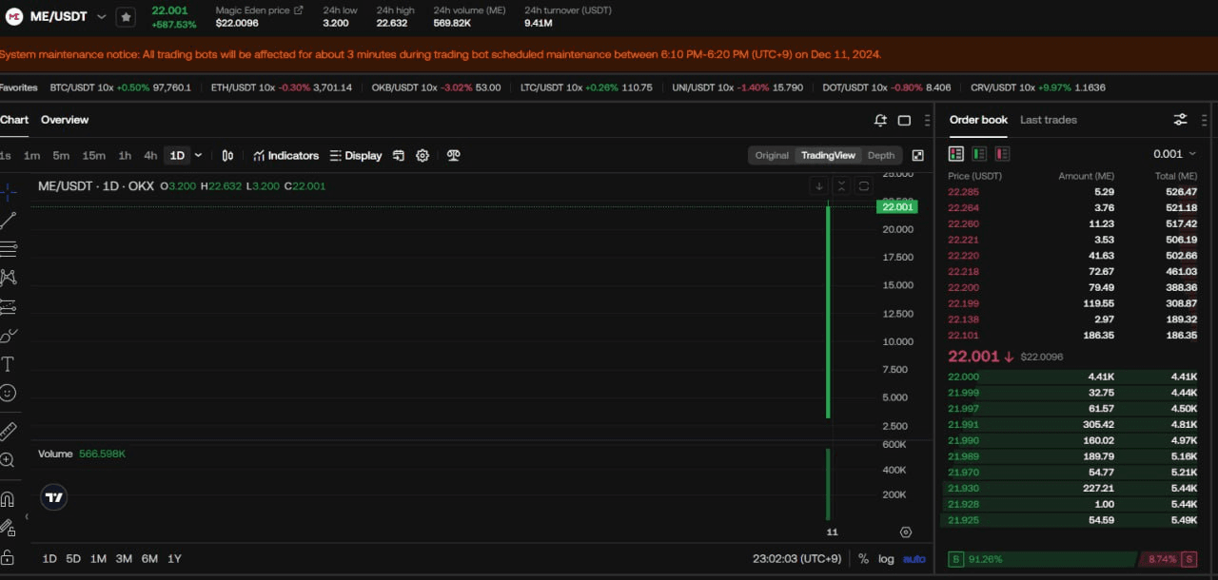Select the trend line drawing tool
Screen dimensions: 1218x580
coord(9,221)
